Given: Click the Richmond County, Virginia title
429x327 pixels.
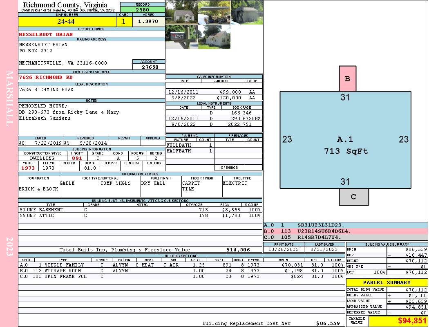Looking at the screenshot, I should coord(65,5).
